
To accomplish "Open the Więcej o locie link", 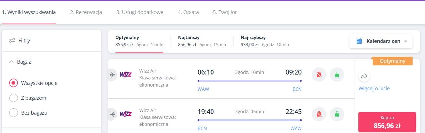I will [374, 88].
